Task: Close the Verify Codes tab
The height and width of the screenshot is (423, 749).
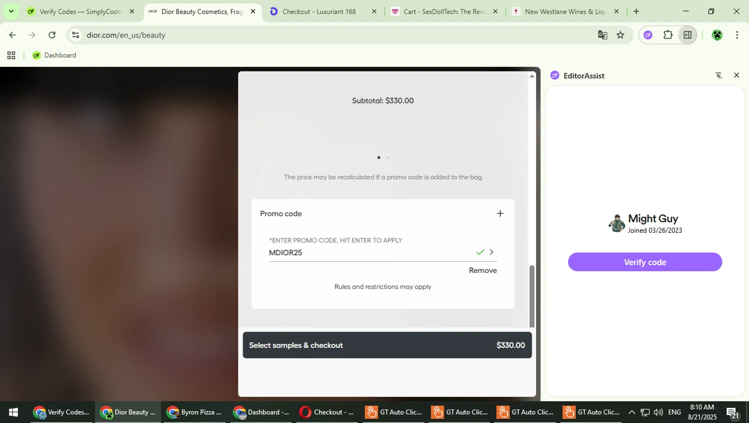Action: coord(132,11)
